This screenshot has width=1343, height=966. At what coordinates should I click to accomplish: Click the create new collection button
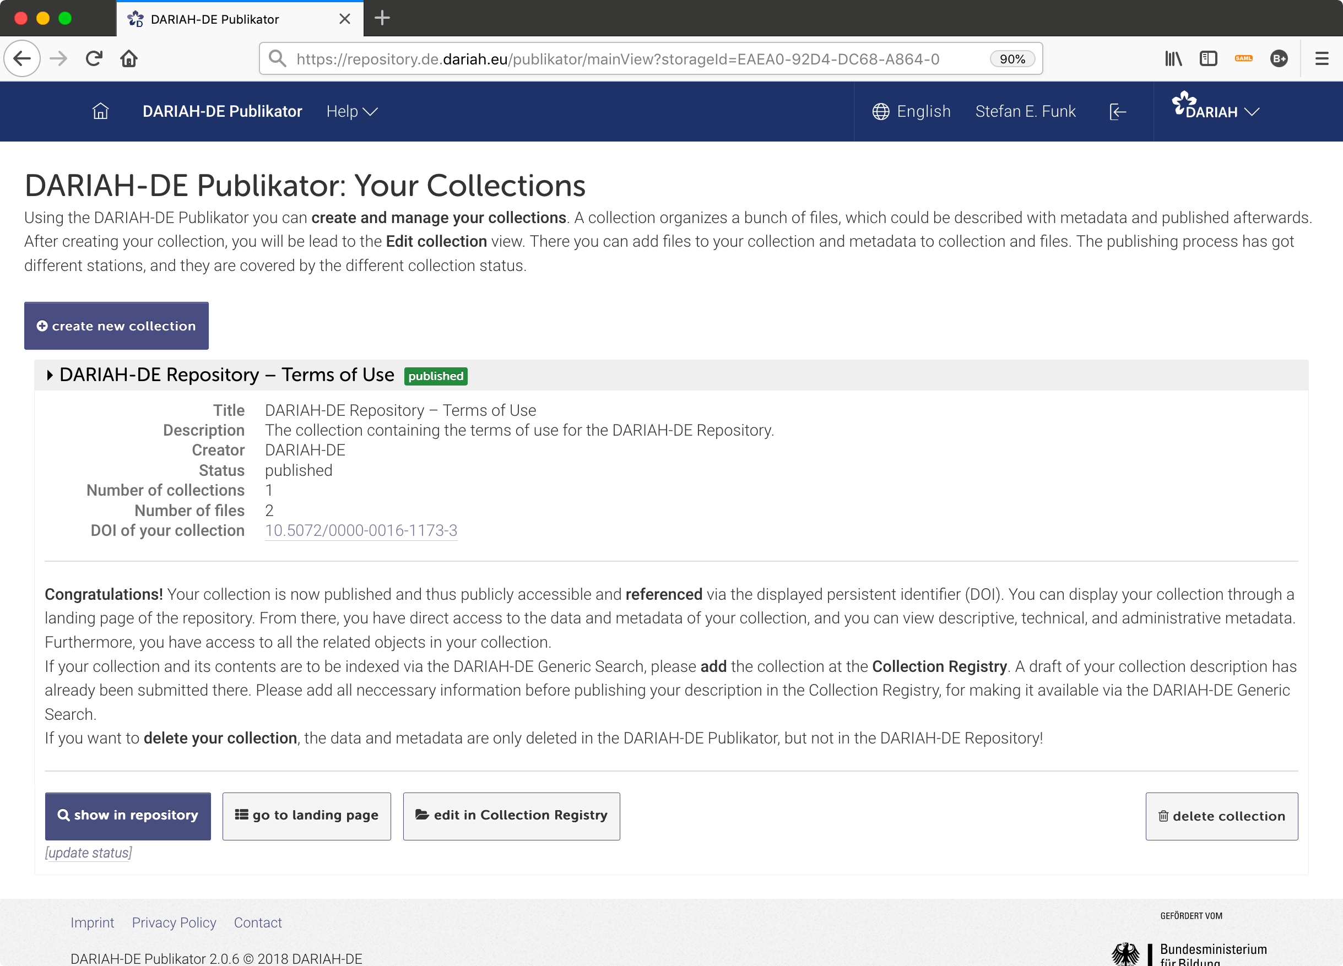tap(116, 325)
